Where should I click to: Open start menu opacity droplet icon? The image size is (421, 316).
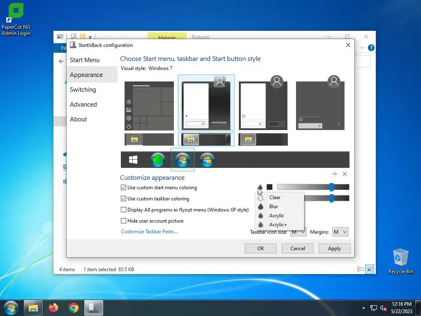[260, 187]
